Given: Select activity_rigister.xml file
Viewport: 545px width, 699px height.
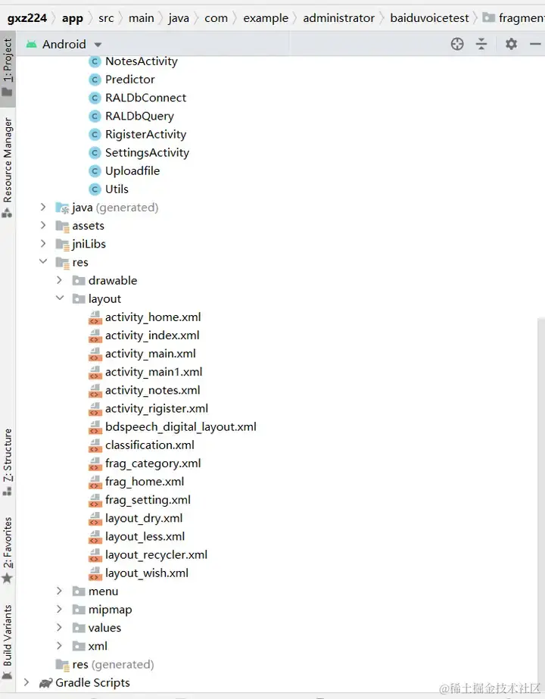Looking at the screenshot, I should coord(157,408).
